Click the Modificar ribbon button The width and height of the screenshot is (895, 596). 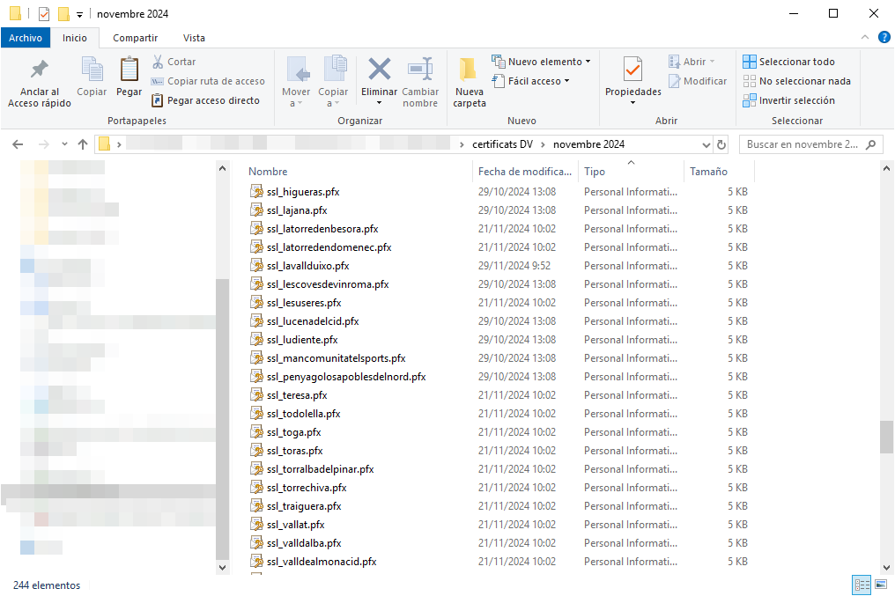(x=698, y=81)
